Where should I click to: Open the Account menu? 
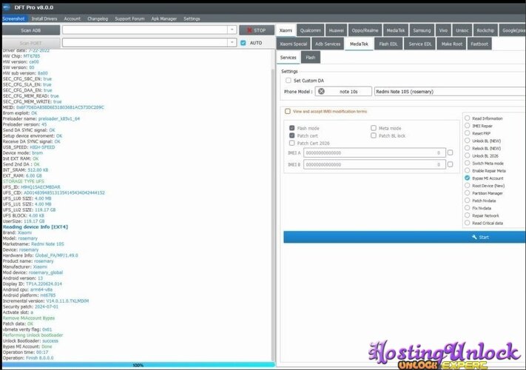(72, 18)
